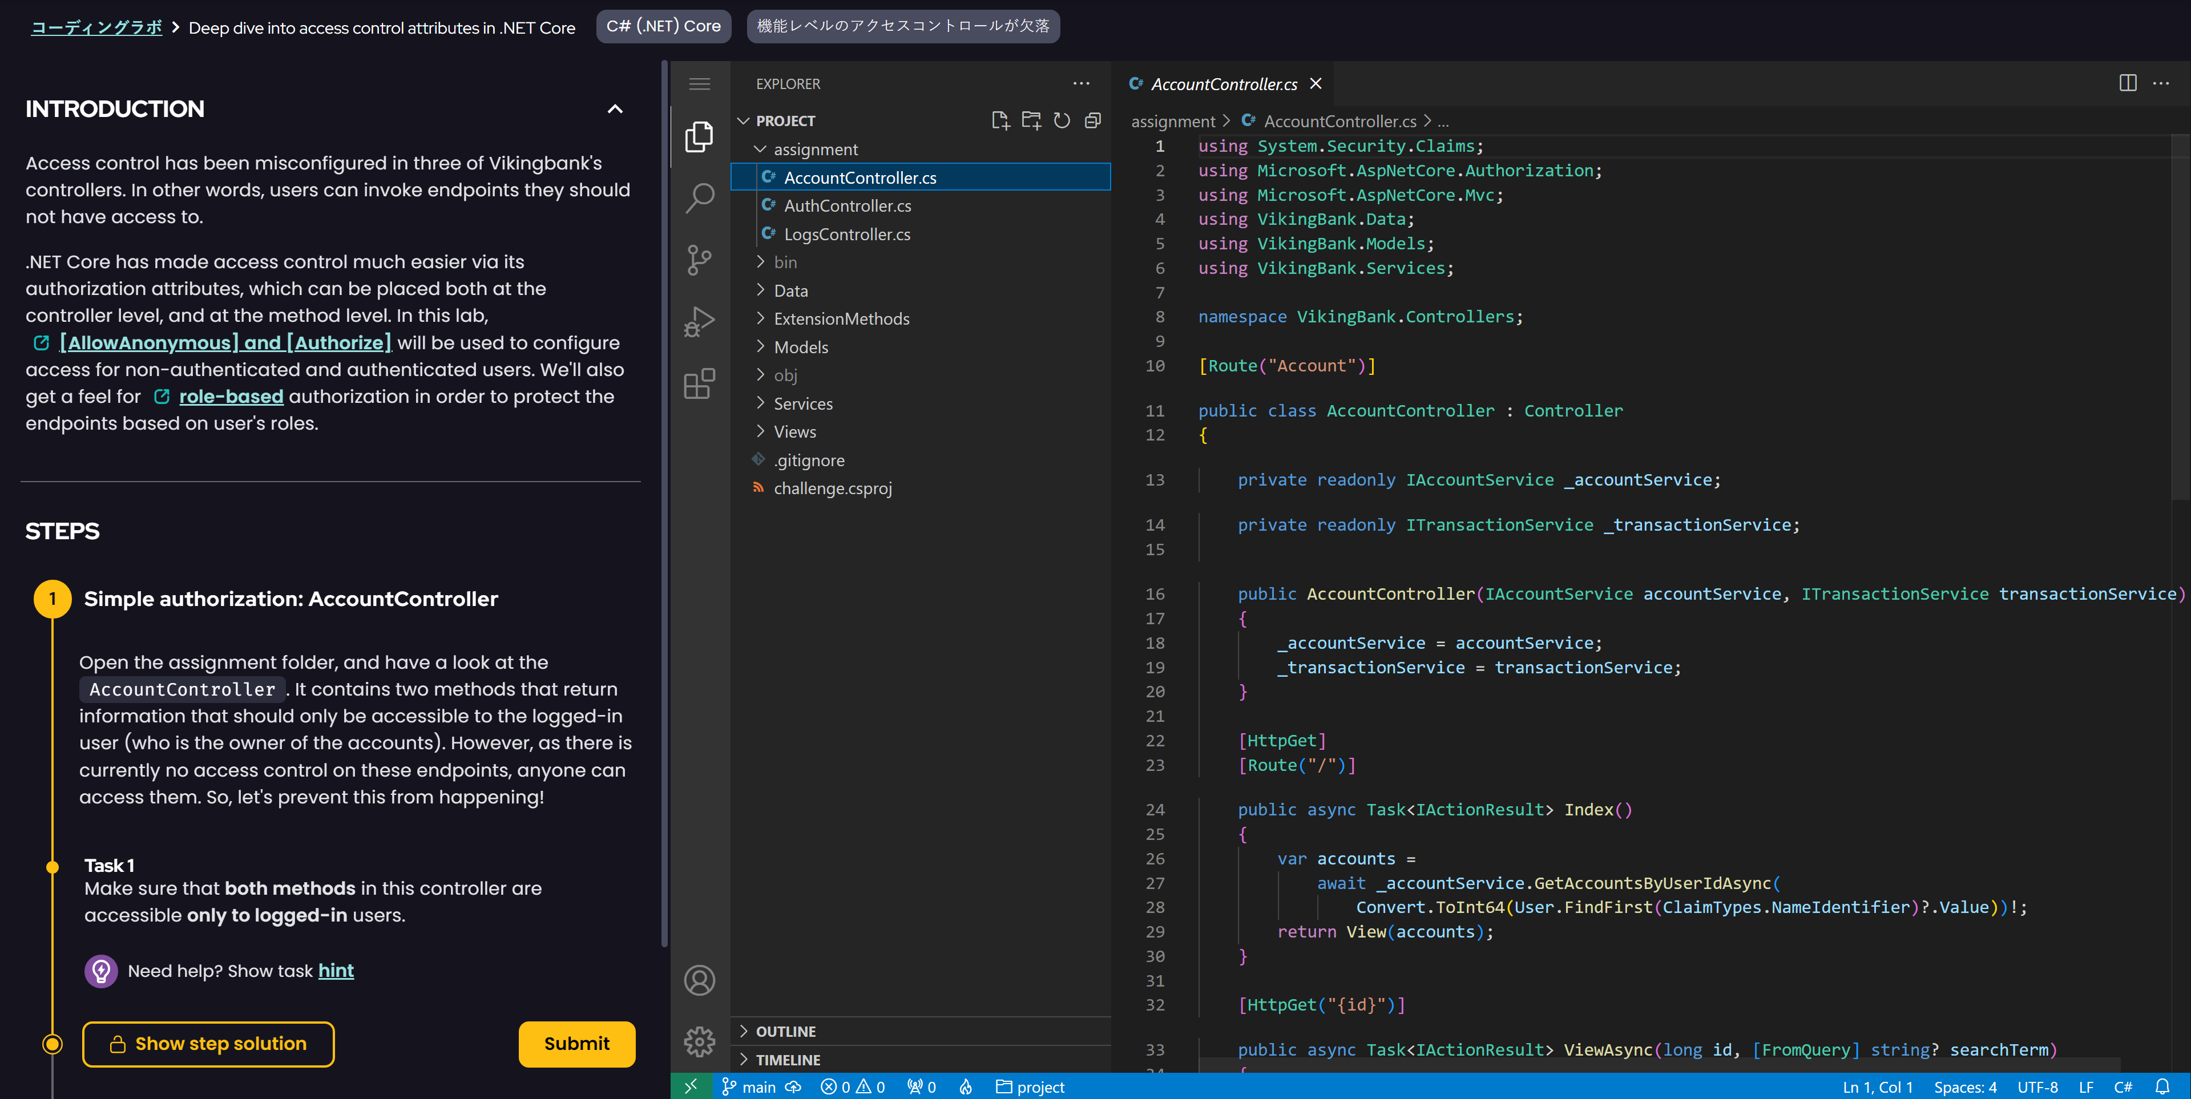
Task: Collapse the Introduction section chevron
Action: pos(615,109)
